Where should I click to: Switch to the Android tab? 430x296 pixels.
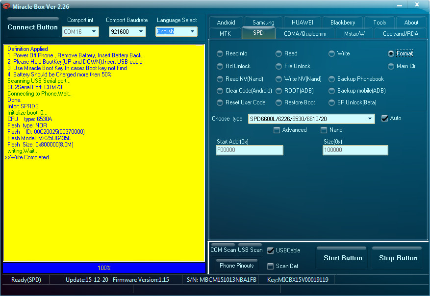pyautogui.click(x=226, y=23)
